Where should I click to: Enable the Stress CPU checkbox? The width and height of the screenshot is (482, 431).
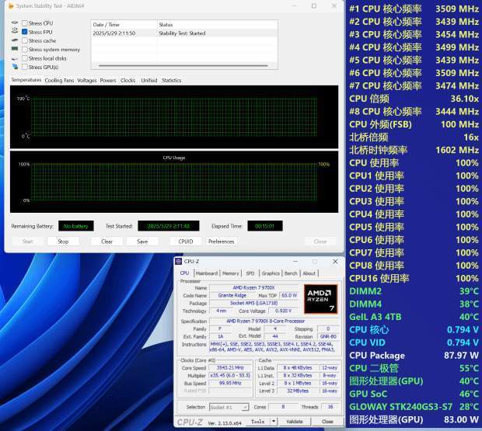point(25,23)
